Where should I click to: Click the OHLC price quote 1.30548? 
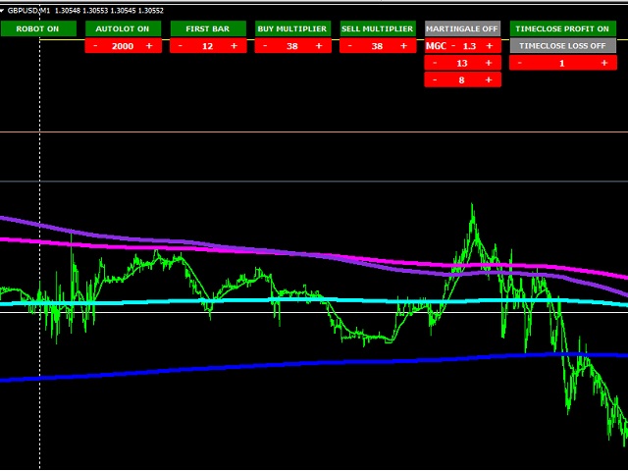pyautogui.click(x=68, y=11)
